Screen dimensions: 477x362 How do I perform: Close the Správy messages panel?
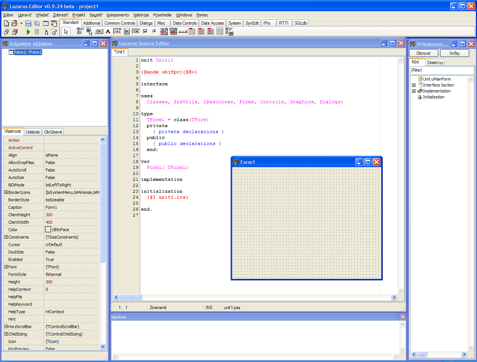point(403,317)
